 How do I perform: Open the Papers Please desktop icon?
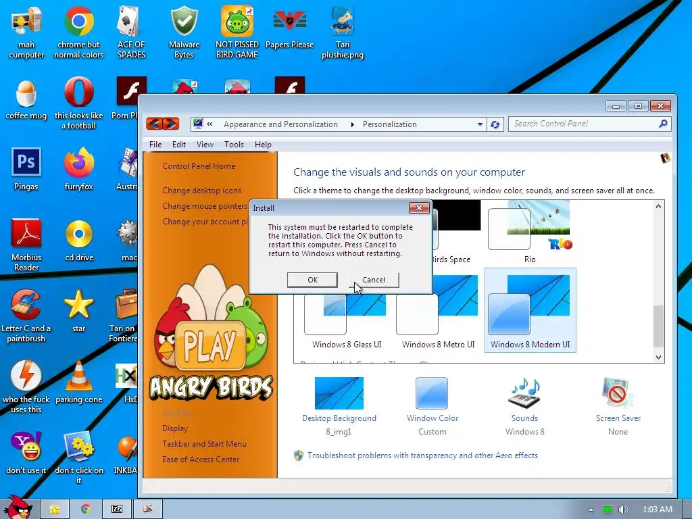tap(289, 27)
